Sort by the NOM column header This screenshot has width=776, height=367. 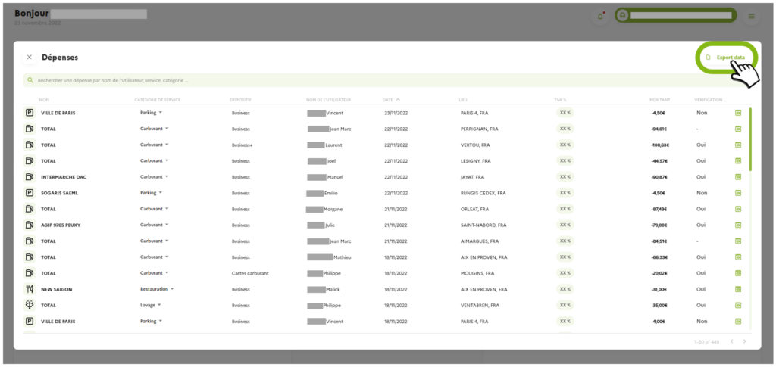tap(44, 100)
